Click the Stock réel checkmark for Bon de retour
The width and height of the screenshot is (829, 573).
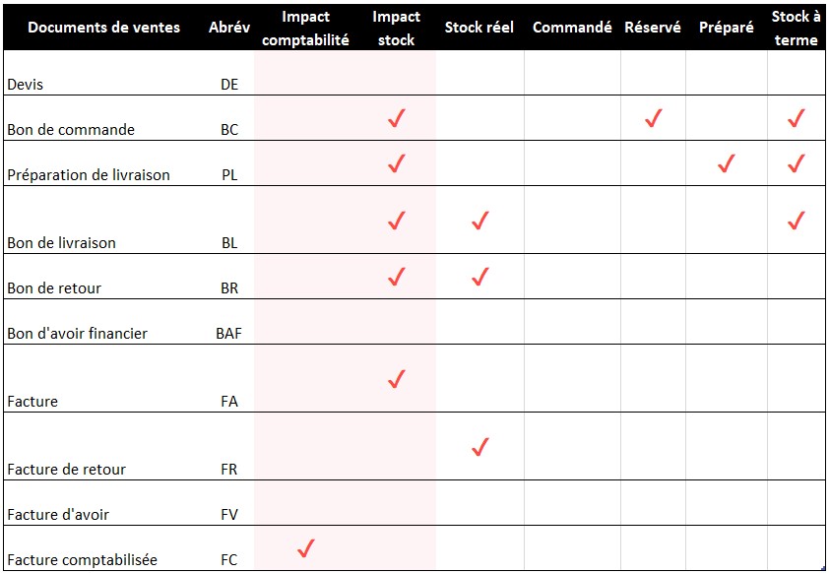pos(480,277)
